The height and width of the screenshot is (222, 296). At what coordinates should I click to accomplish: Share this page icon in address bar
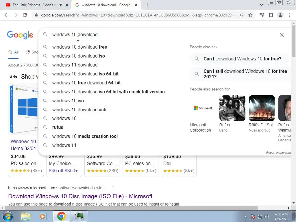point(241,15)
